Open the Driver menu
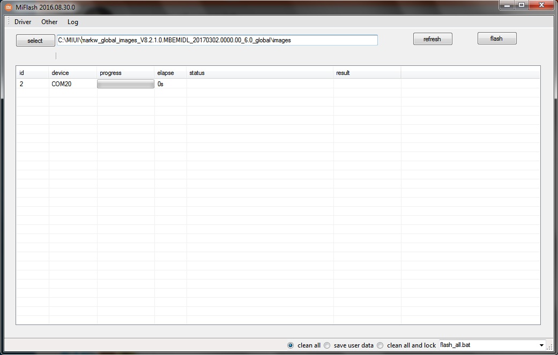Screen dimensions: 558x355 tap(23, 21)
